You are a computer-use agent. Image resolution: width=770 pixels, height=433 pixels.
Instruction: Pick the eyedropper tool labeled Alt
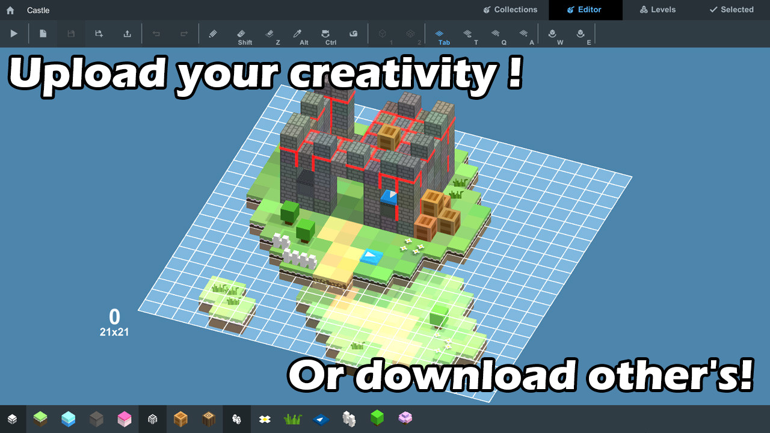297,34
